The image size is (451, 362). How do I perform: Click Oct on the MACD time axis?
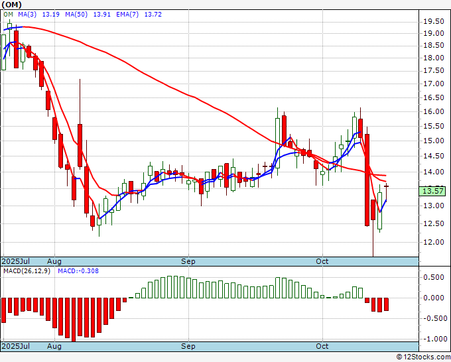click(322, 346)
